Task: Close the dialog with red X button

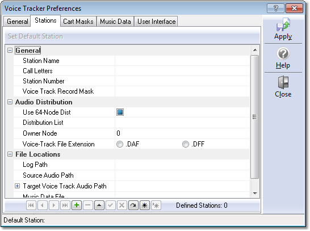Action: tap(294, 9)
